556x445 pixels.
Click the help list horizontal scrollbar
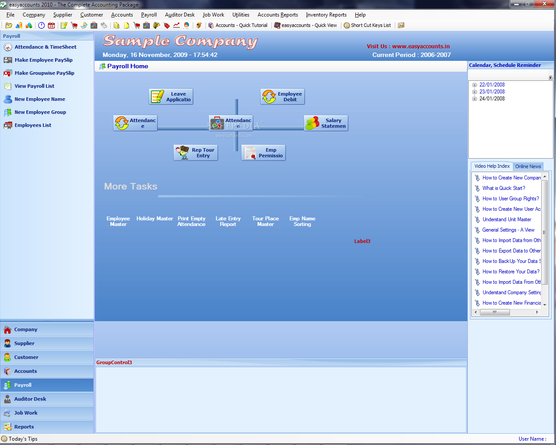(495, 312)
